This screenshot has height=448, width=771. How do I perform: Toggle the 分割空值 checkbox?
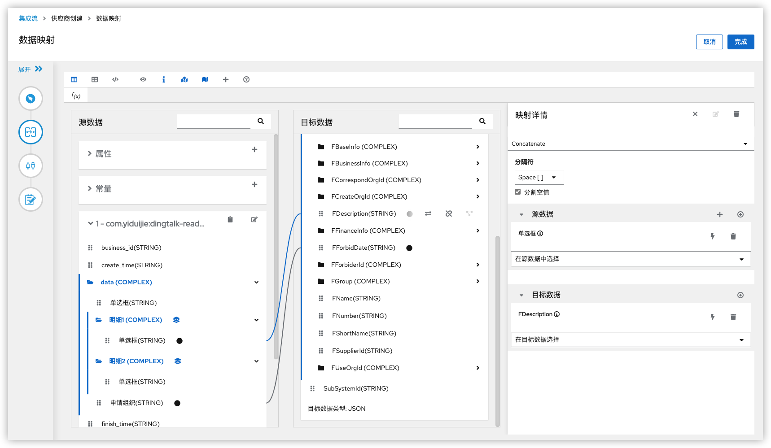pyautogui.click(x=518, y=192)
